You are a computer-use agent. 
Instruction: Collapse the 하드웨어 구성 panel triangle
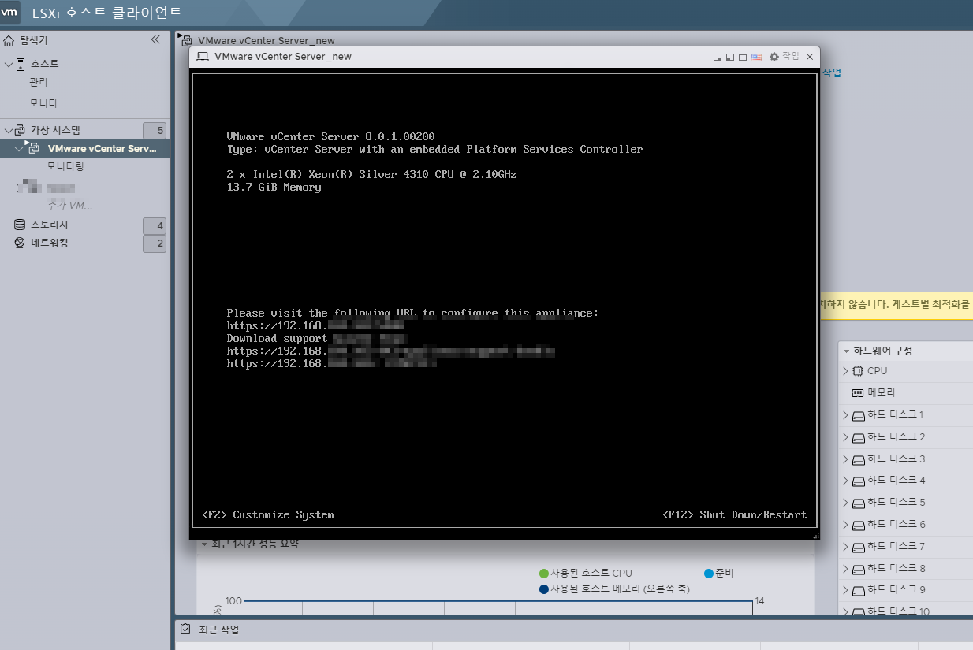[846, 351]
